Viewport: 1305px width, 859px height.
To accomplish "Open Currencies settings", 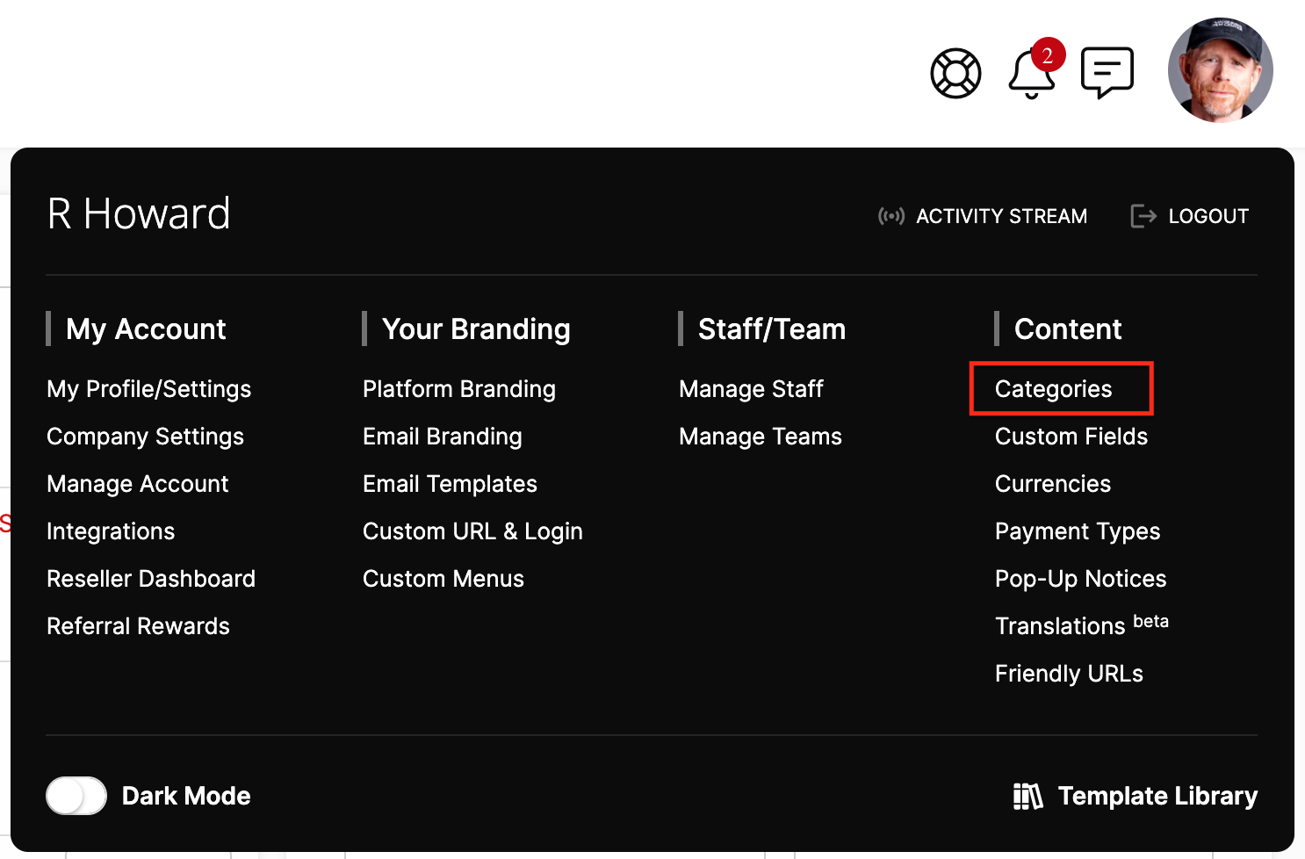I will [x=1053, y=484].
